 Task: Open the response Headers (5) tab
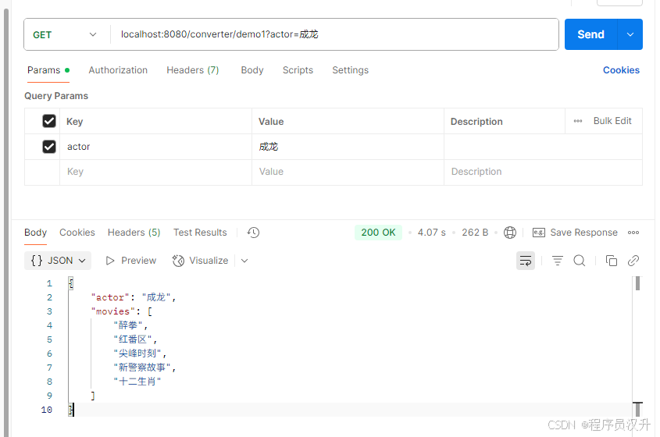[x=134, y=233]
